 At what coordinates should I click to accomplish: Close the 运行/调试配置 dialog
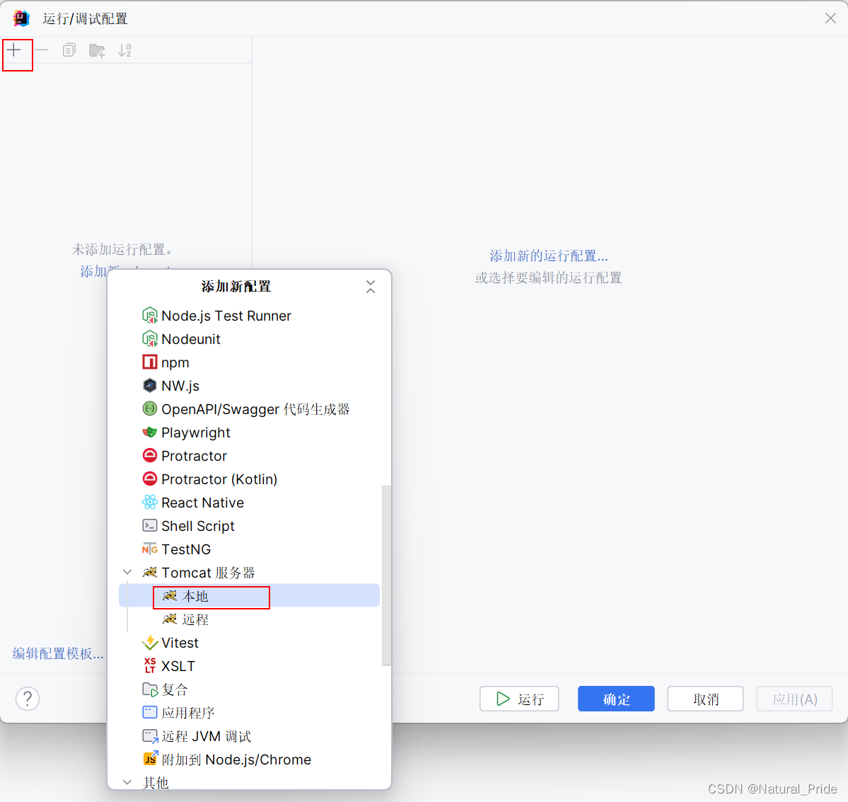pyautogui.click(x=831, y=18)
